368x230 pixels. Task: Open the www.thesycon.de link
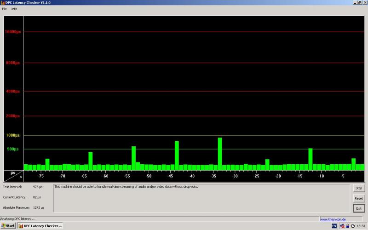click(333, 219)
